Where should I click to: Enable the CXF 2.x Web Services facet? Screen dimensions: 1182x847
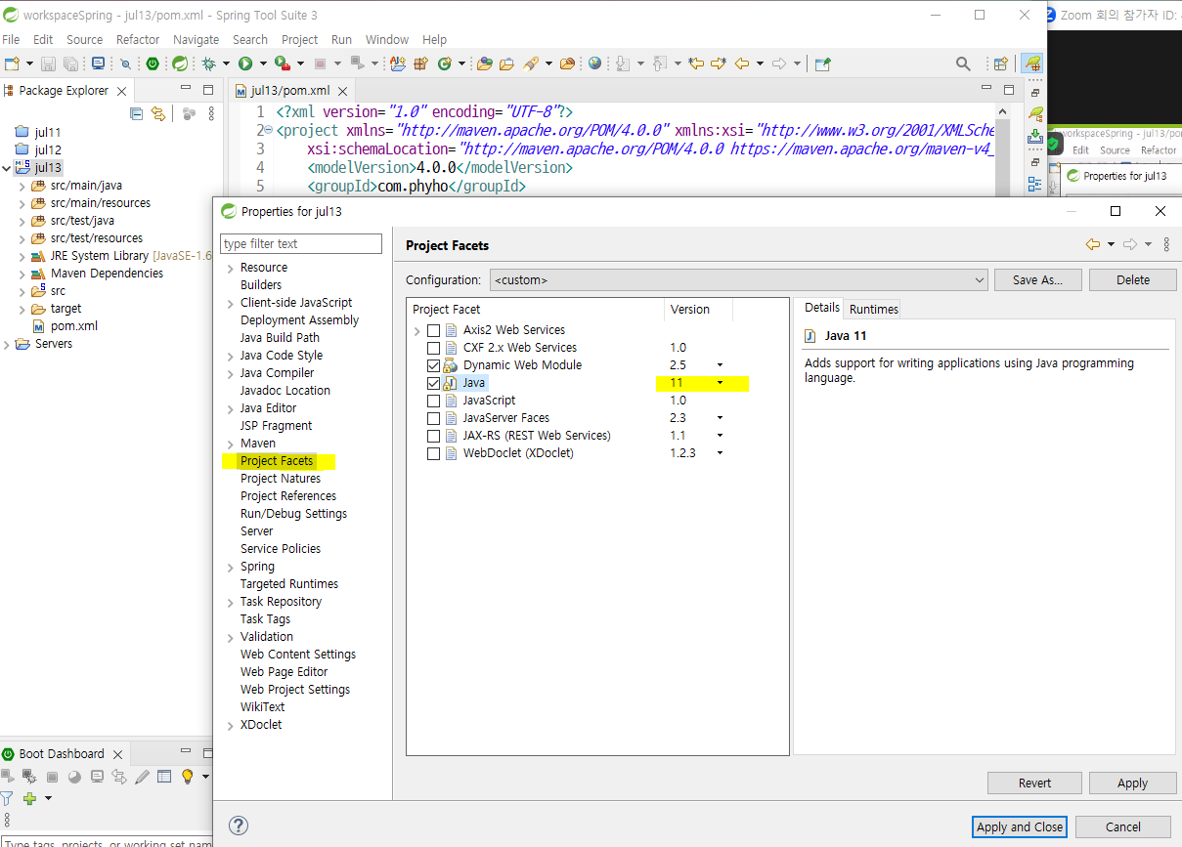click(433, 348)
